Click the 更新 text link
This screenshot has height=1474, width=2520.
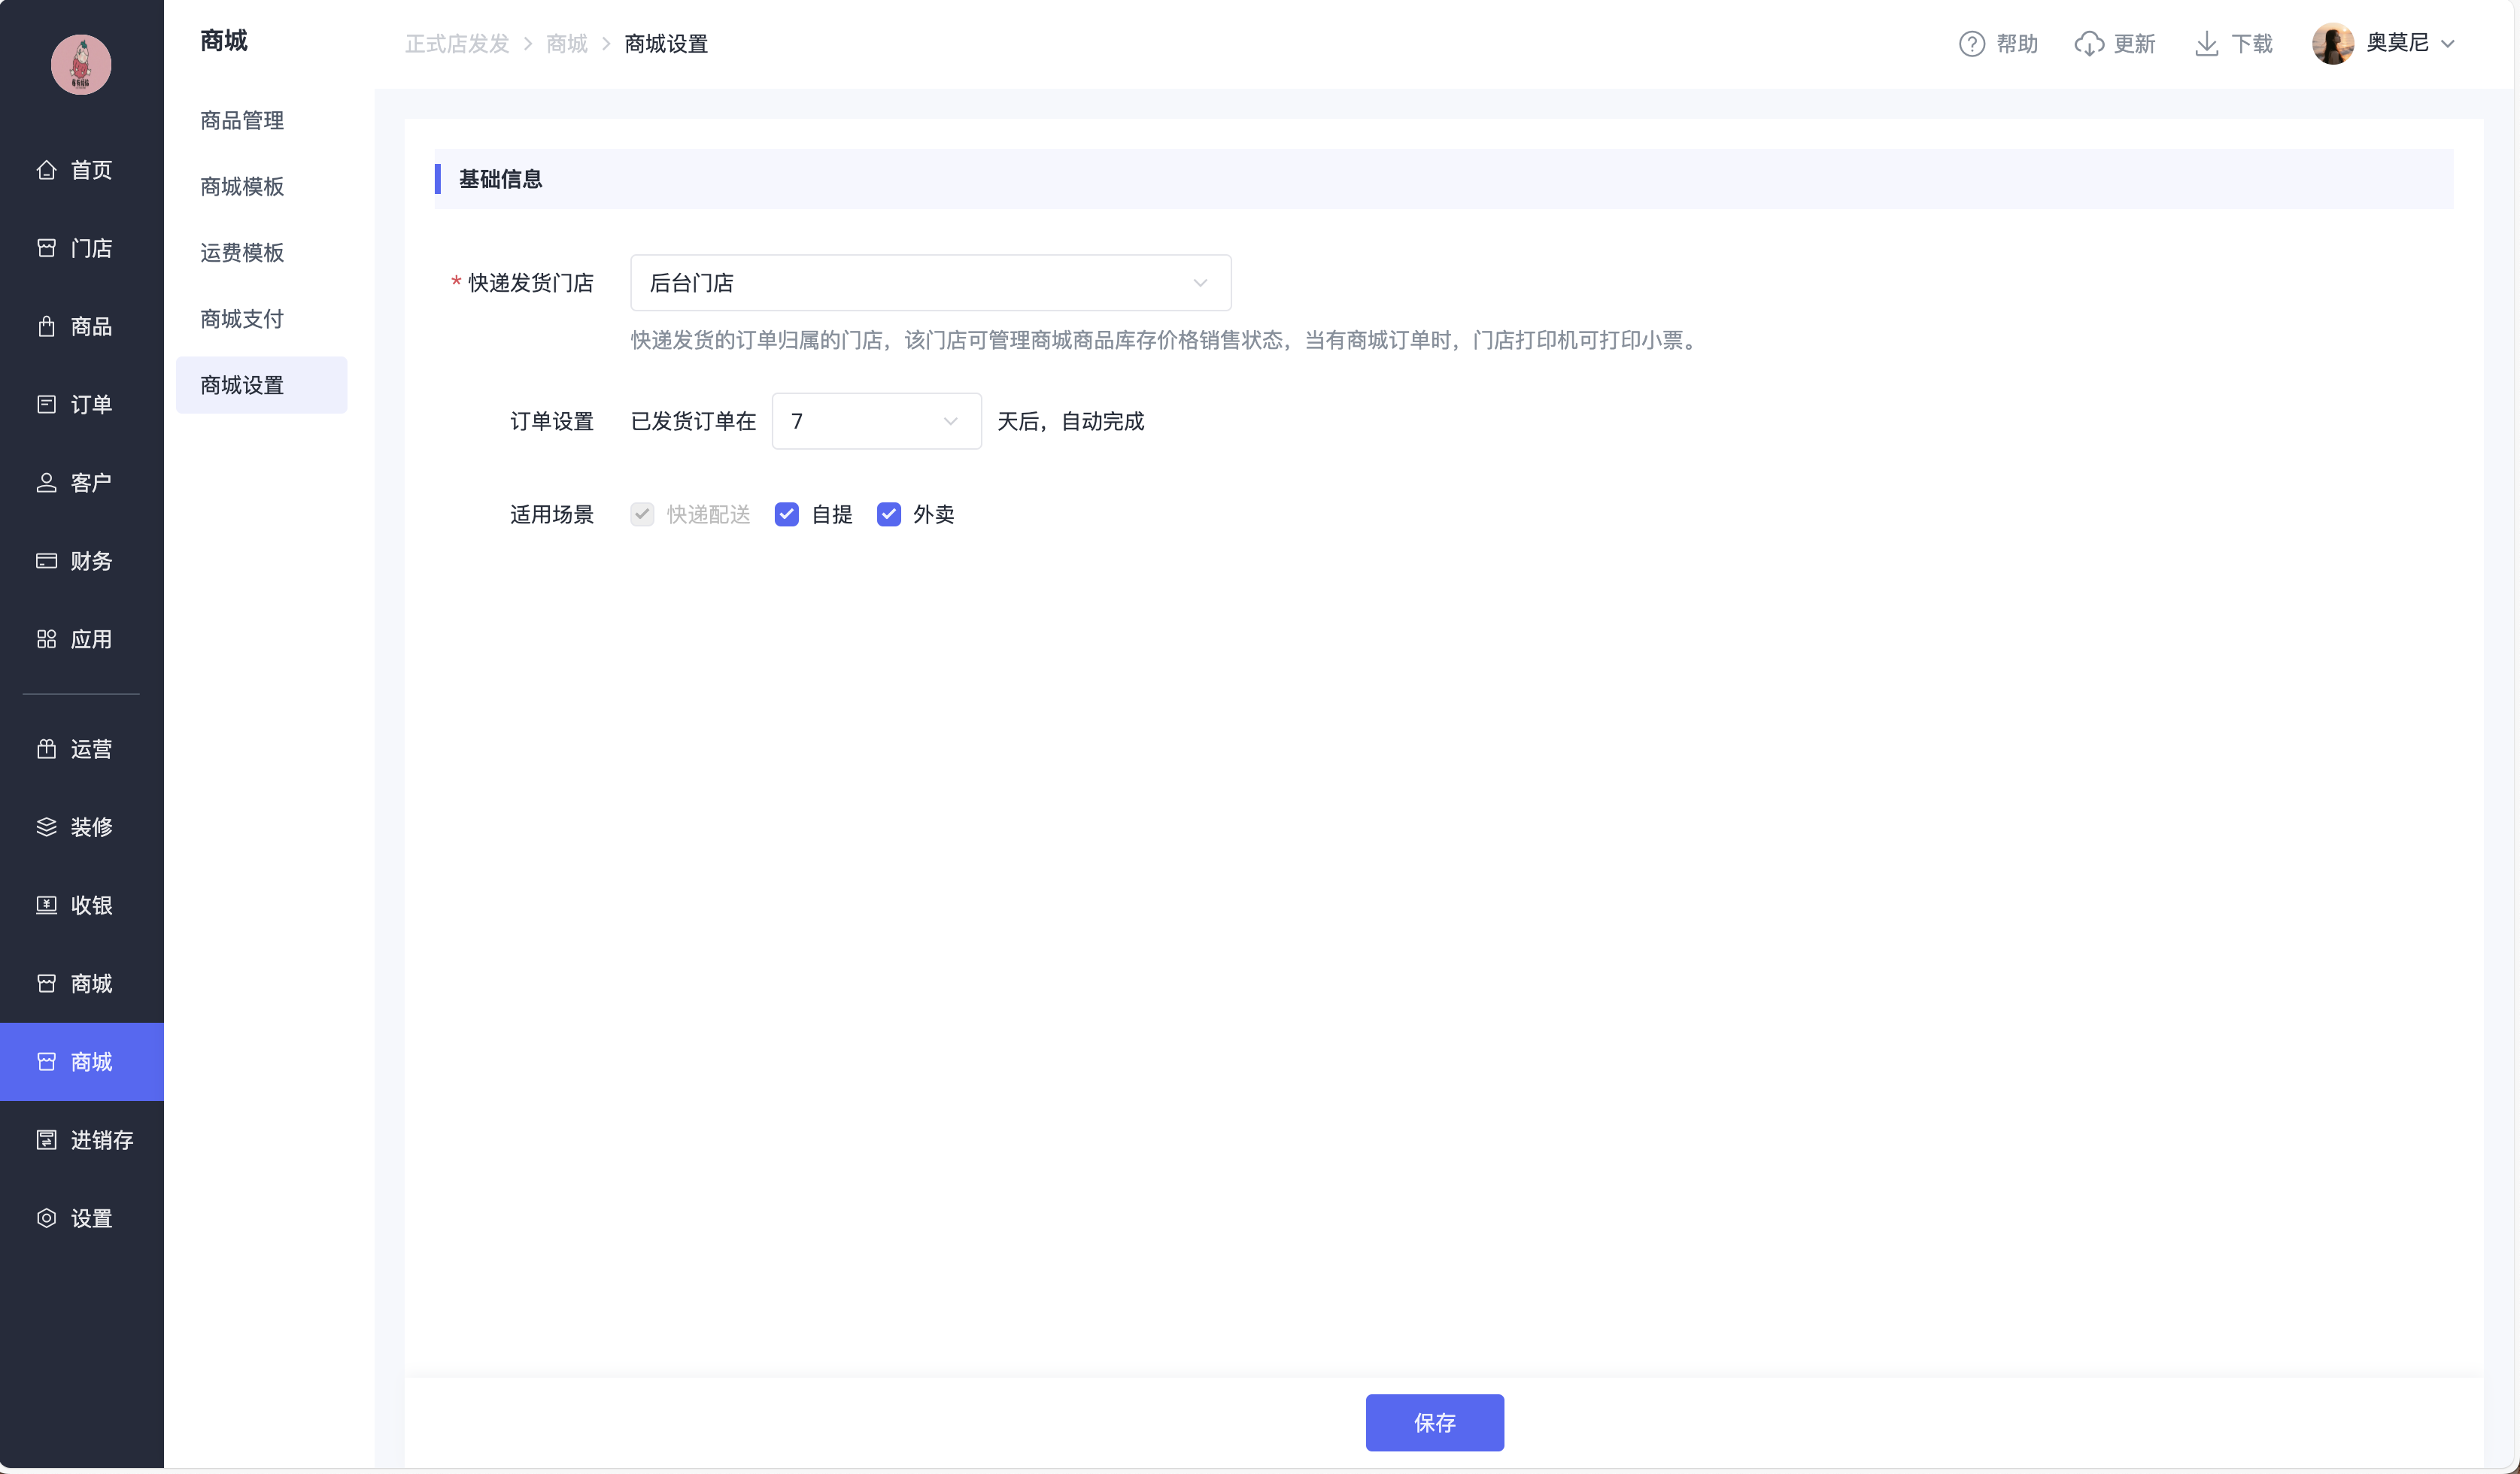(x=2134, y=44)
